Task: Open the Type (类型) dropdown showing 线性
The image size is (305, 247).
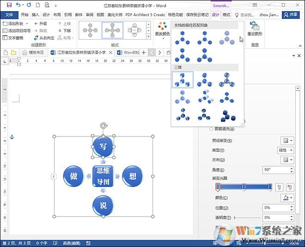Action: (286, 150)
